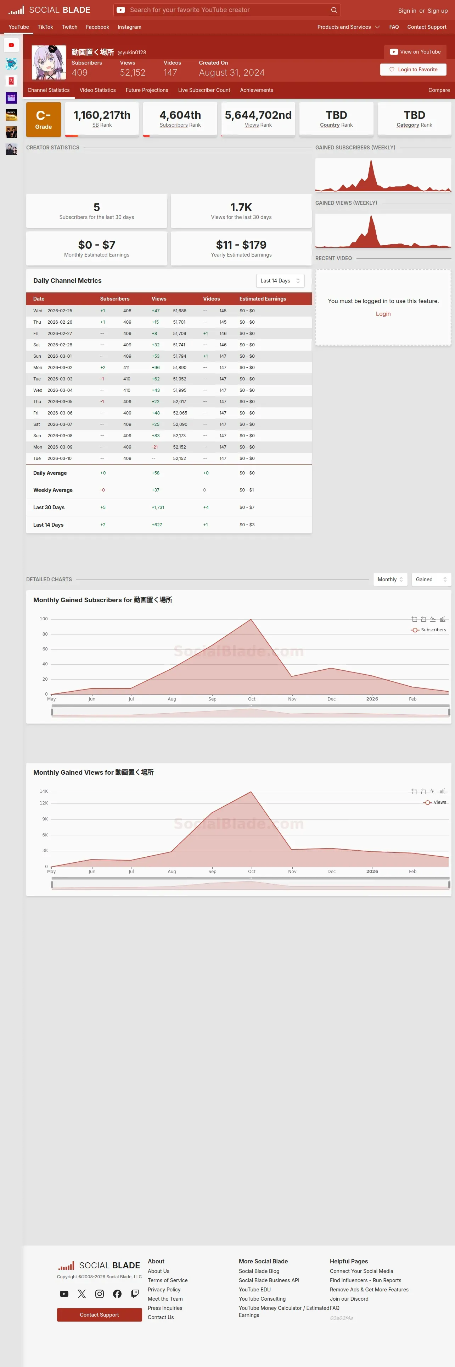Switch Gained Subscribers chart to line view
This screenshot has width=455, height=1367.
pyautogui.click(x=433, y=619)
